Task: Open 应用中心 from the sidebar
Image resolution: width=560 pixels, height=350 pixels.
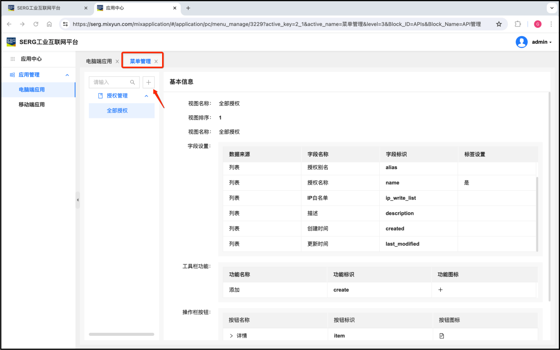Action: click(31, 59)
